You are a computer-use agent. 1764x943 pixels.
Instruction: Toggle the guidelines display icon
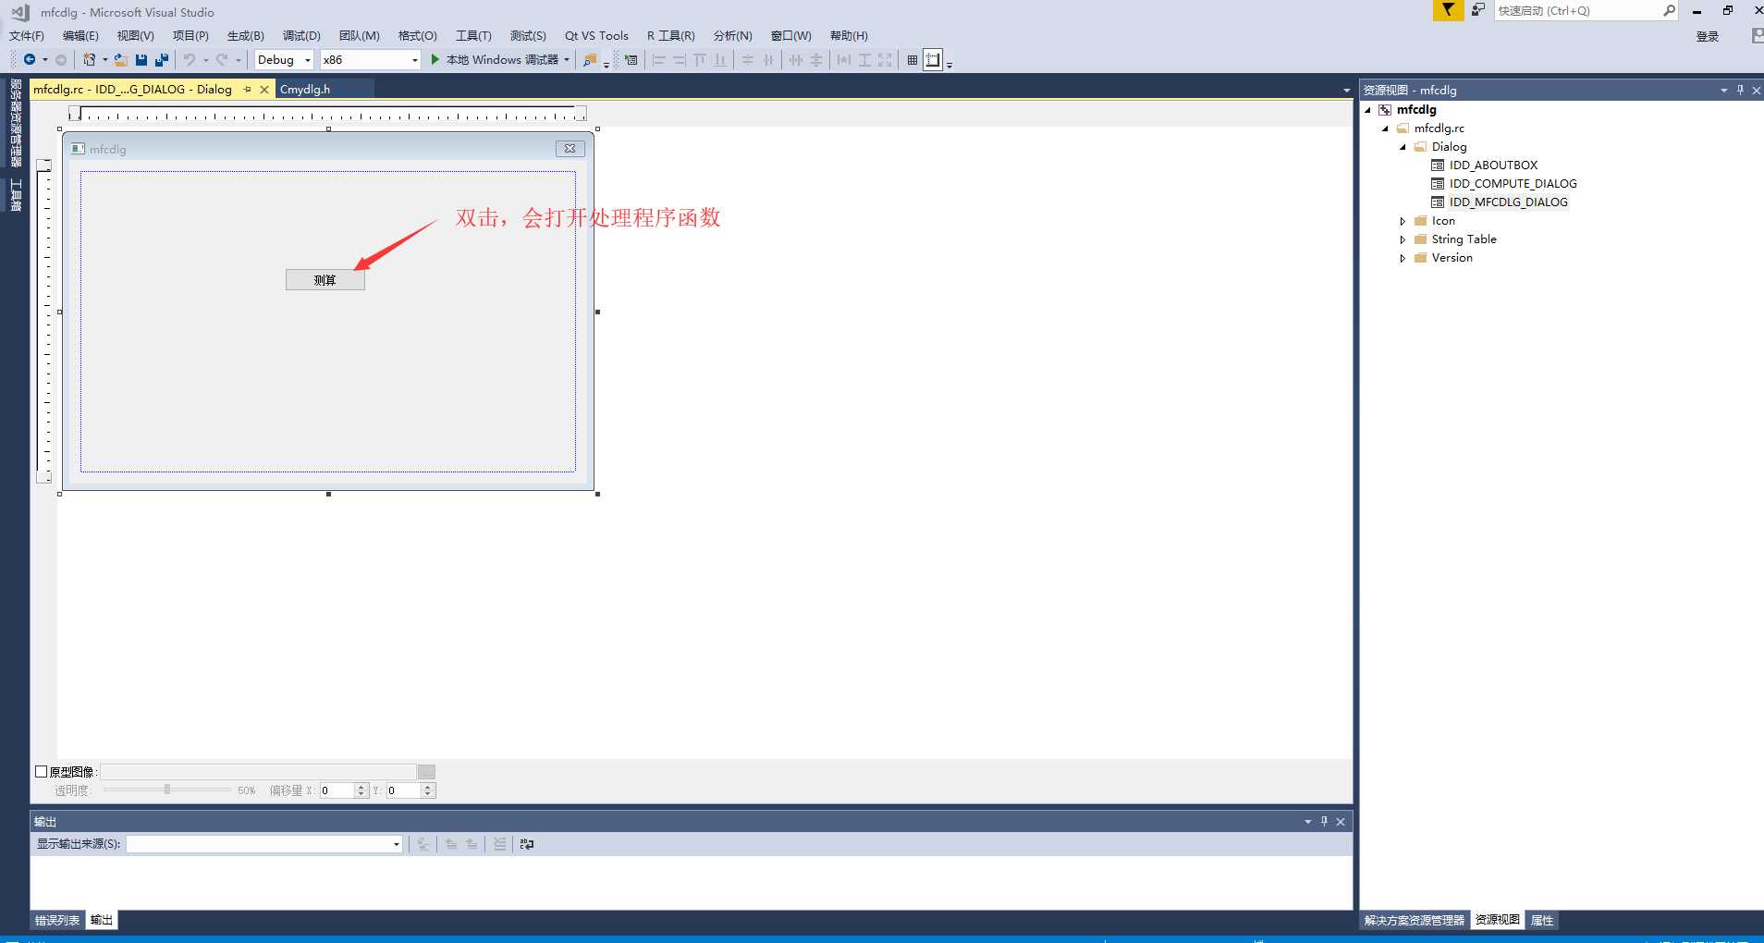pyautogui.click(x=933, y=60)
